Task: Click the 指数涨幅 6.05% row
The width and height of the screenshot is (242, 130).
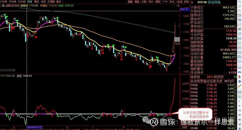Action: [x=214, y=46]
